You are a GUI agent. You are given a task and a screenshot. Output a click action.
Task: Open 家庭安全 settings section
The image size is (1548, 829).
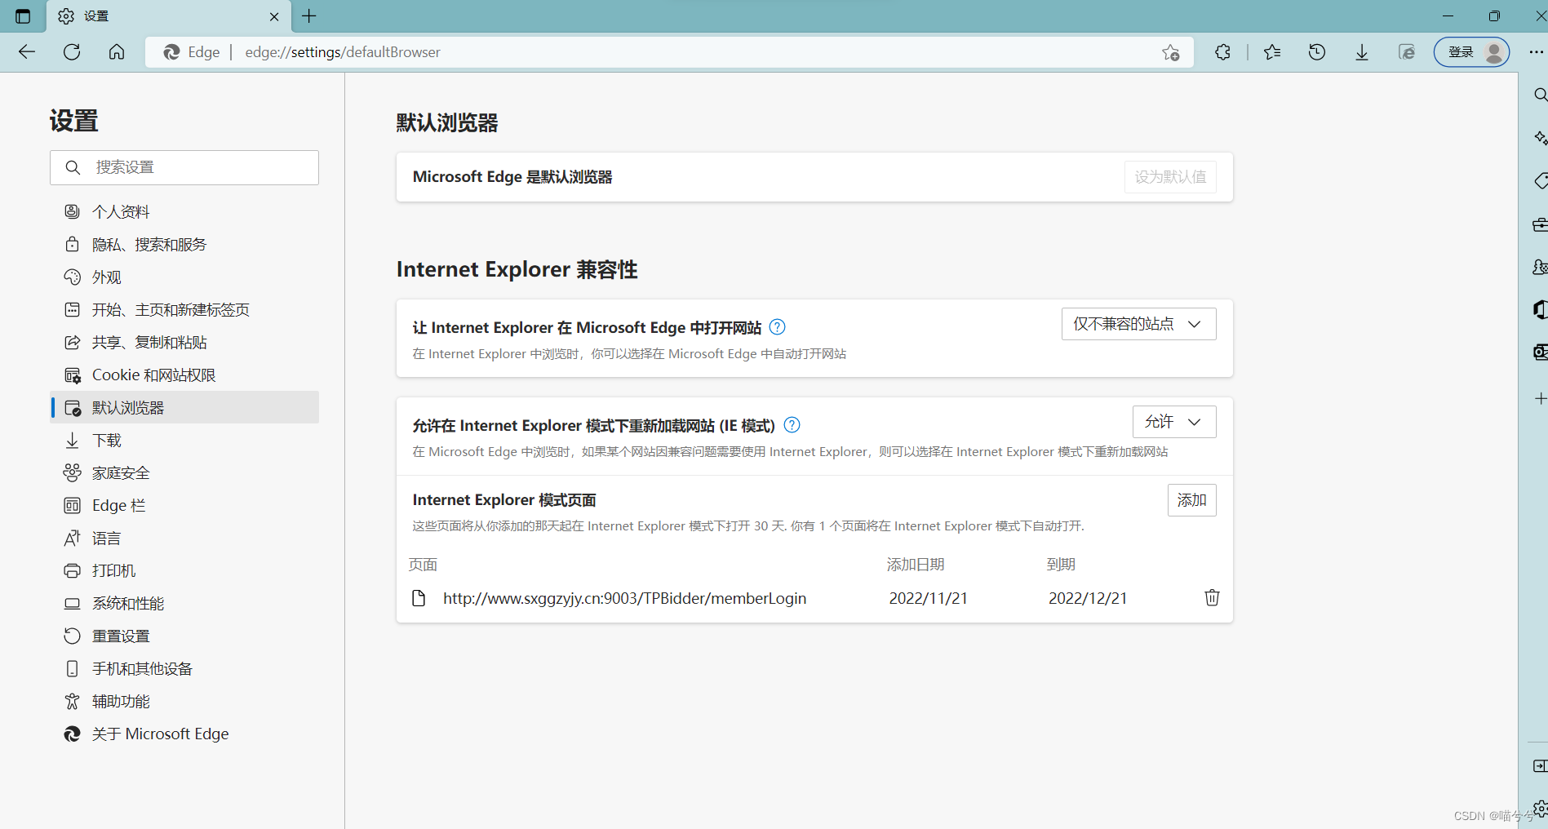click(x=184, y=473)
